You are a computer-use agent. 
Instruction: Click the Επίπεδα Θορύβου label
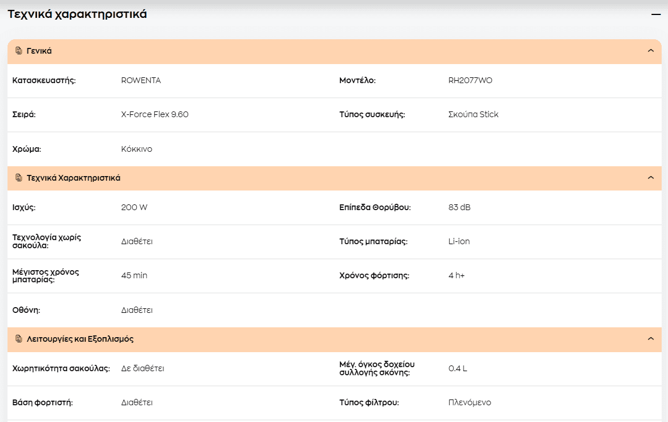tap(375, 207)
